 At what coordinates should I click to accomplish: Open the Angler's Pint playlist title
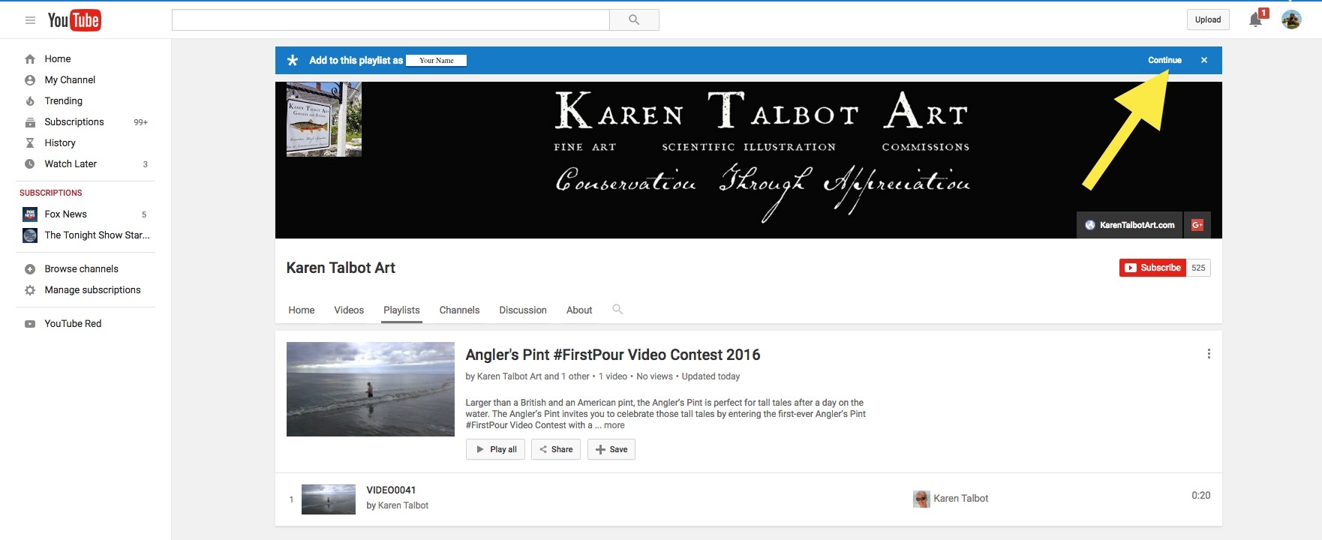[613, 355]
